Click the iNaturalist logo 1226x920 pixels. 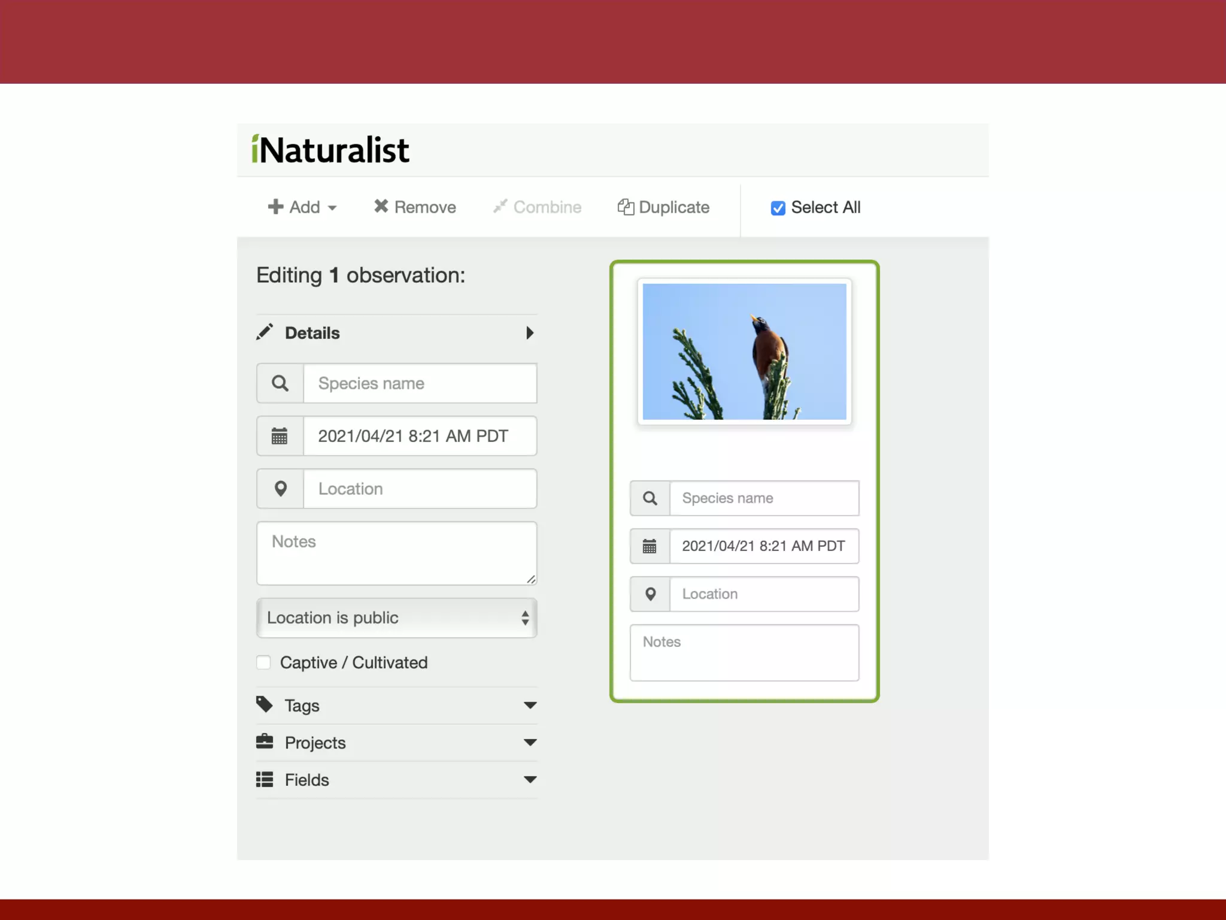click(x=330, y=150)
